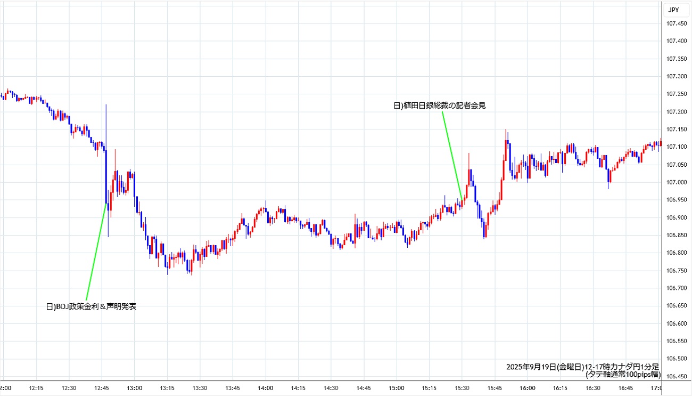692x397 pixels.
Task: Click the 16:00 time axis label
Action: coord(527,388)
